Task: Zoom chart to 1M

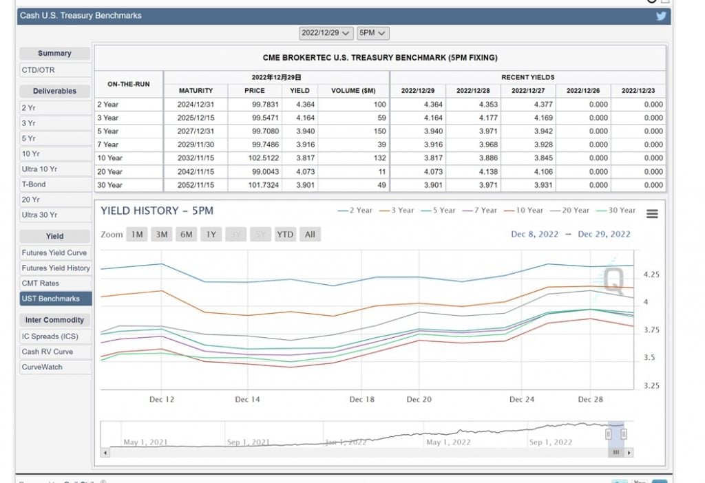Action: point(137,235)
